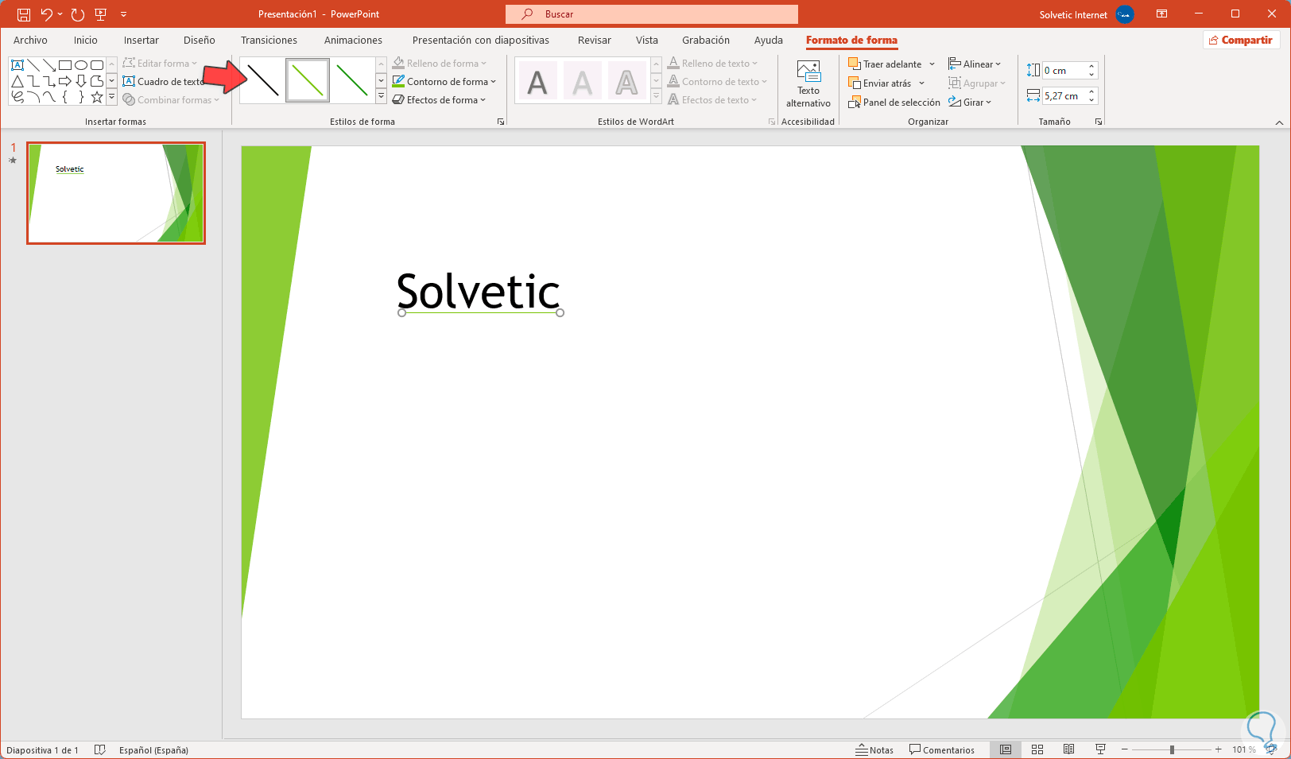
Task: Switch to the Inicio tab
Action: tap(86, 40)
